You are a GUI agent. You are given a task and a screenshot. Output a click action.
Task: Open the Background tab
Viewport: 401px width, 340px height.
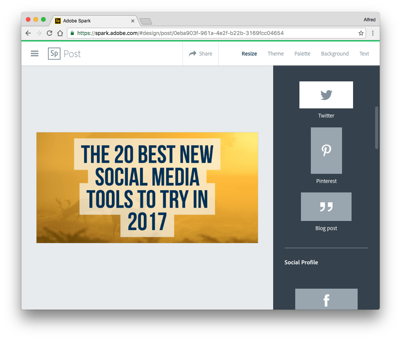335,54
